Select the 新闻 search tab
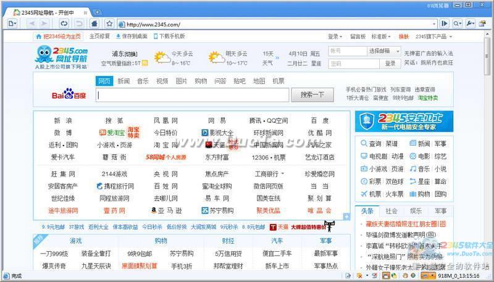 [124, 81]
